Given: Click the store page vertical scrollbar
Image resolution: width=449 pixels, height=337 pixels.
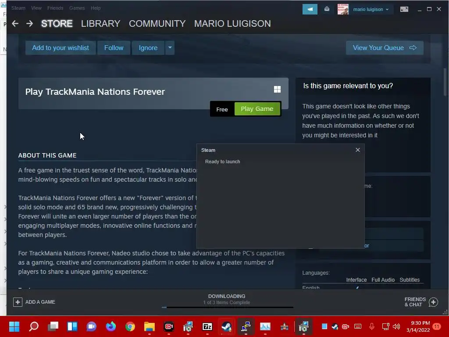Looking at the screenshot, I should click(445, 82).
